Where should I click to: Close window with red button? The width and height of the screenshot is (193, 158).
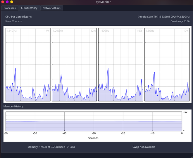tap(3, 2)
